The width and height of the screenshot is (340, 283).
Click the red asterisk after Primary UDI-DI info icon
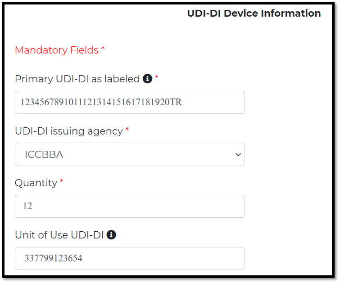(157, 76)
